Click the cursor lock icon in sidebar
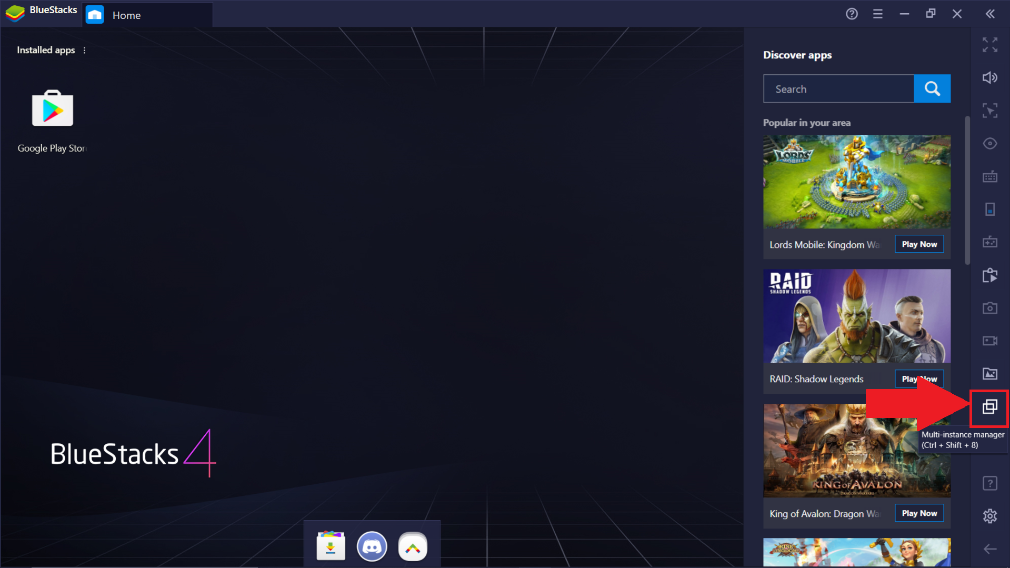The width and height of the screenshot is (1010, 568). (x=989, y=111)
